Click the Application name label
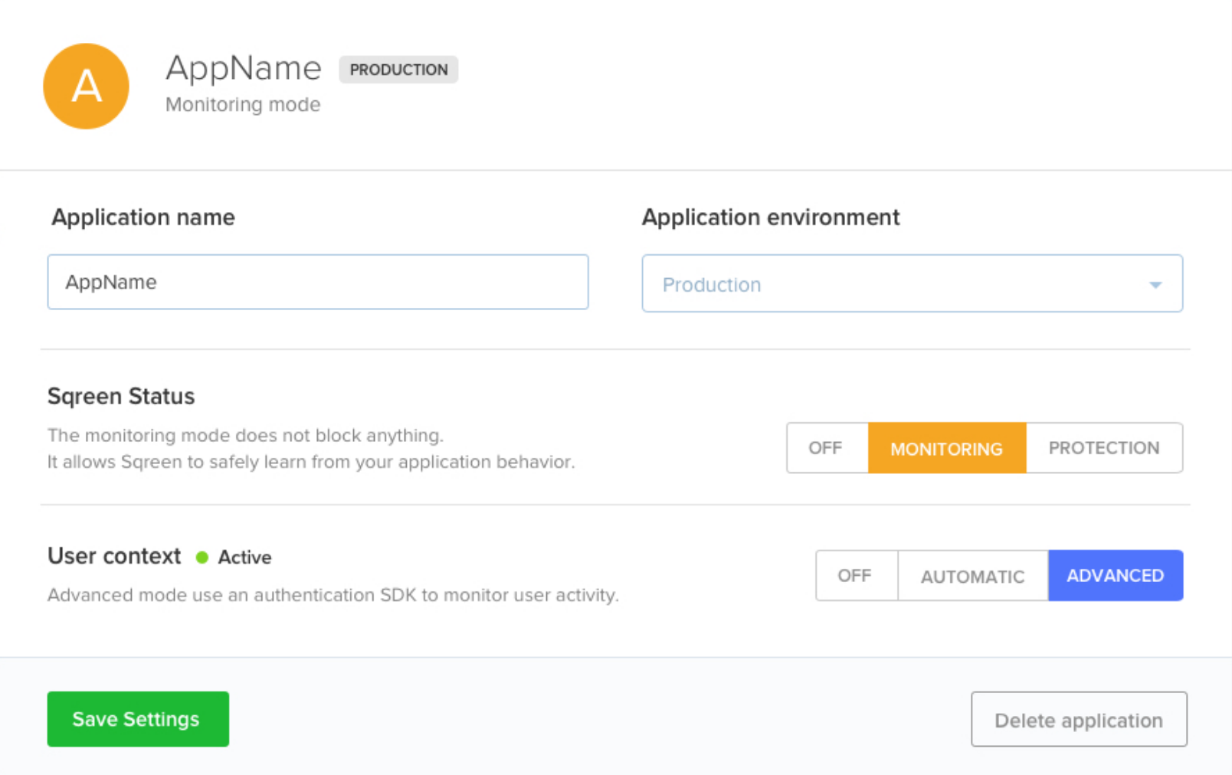This screenshot has height=775, width=1232. [x=143, y=217]
